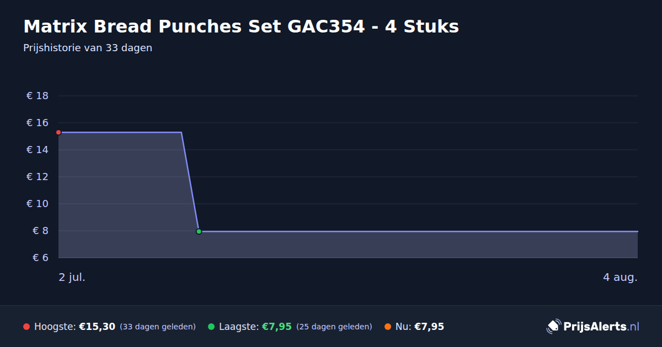Click the green dot beside Laagste

pyautogui.click(x=211, y=327)
